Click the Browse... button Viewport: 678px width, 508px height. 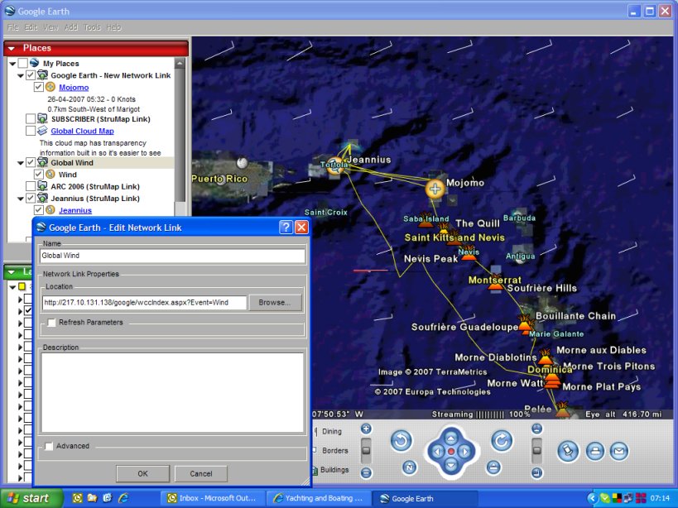[275, 303]
